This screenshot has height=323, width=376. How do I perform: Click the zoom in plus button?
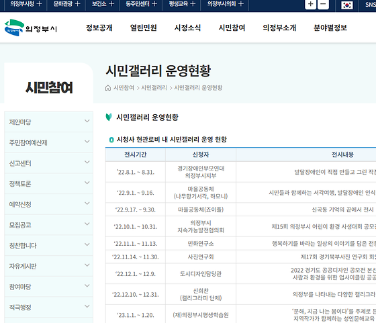tap(310, 4)
